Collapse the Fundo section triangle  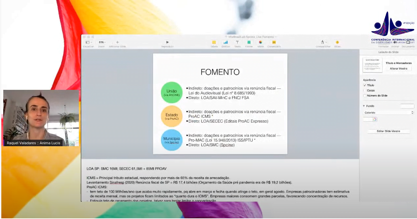pyautogui.click(x=364, y=106)
